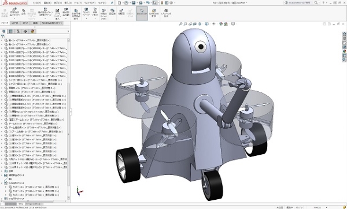Screen dimensions: 347x209
Task: Open the Window menu in menu bar
Action: pos(91,3)
